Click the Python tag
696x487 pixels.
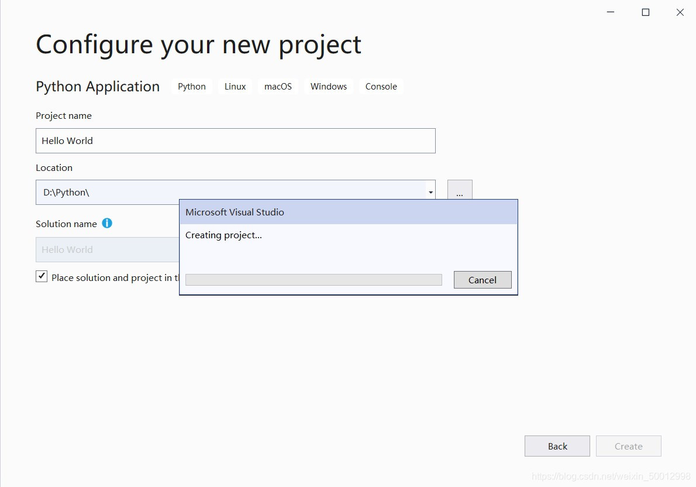[192, 86]
